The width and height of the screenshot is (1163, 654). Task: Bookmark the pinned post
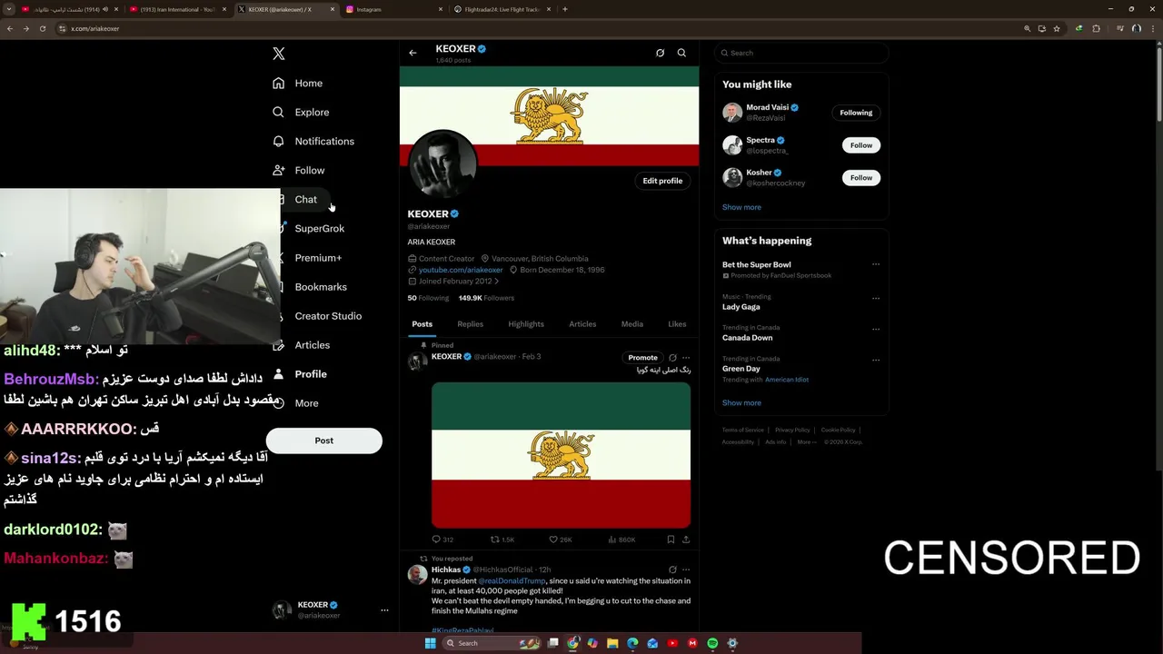coord(671,540)
